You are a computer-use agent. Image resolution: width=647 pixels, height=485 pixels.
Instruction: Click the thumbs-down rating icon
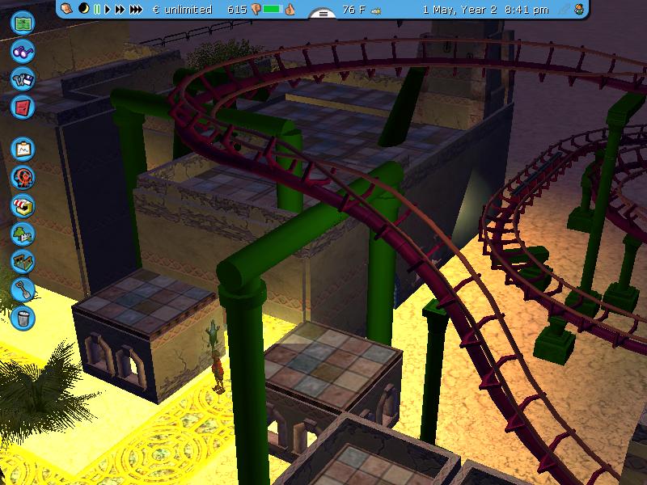coord(256,10)
